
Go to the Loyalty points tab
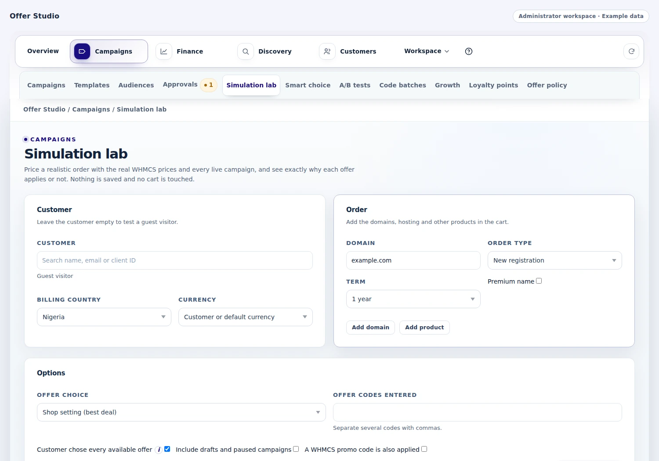pyautogui.click(x=493, y=85)
